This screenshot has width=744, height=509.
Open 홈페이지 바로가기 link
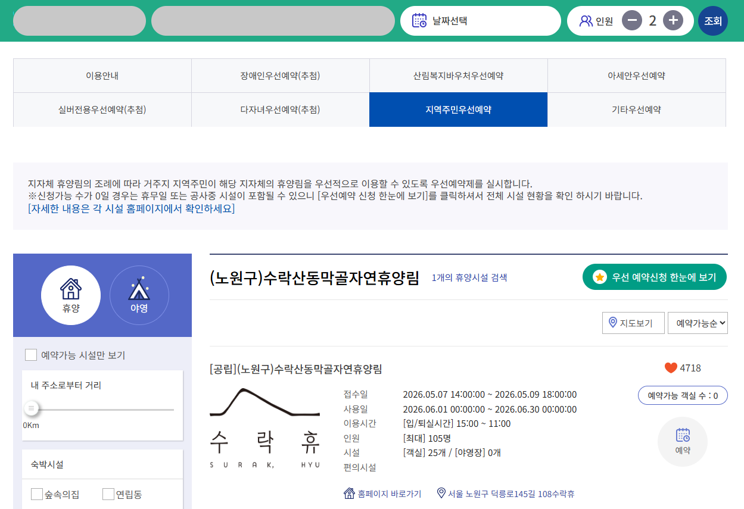tap(389, 494)
